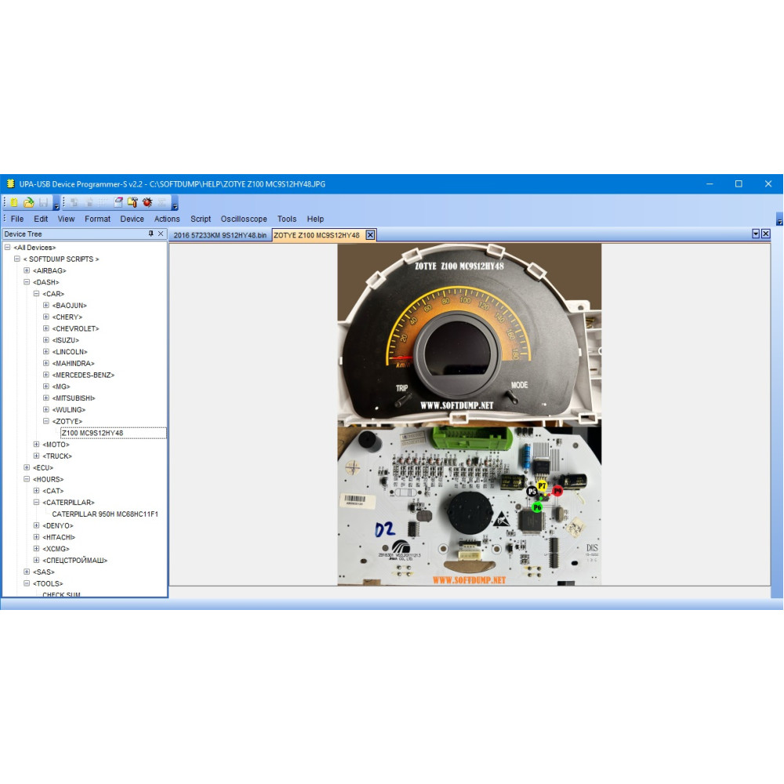Open the File menu

[x=17, y=219]
